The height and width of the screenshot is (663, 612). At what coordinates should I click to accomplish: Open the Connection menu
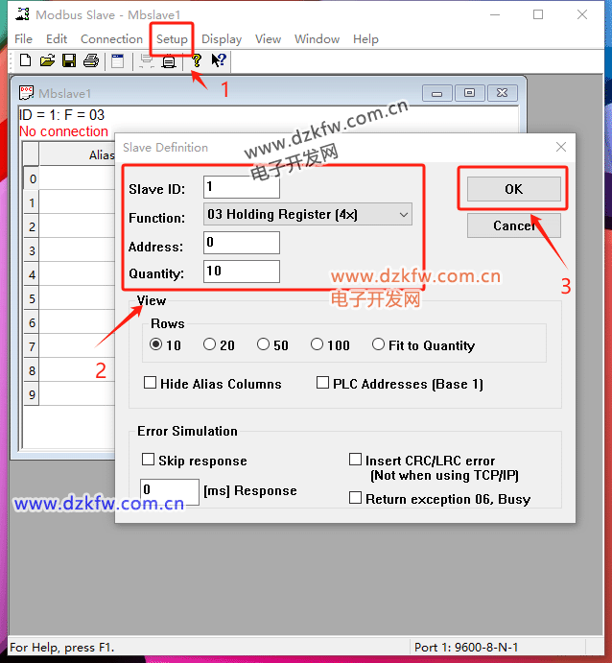click(111, 39)
